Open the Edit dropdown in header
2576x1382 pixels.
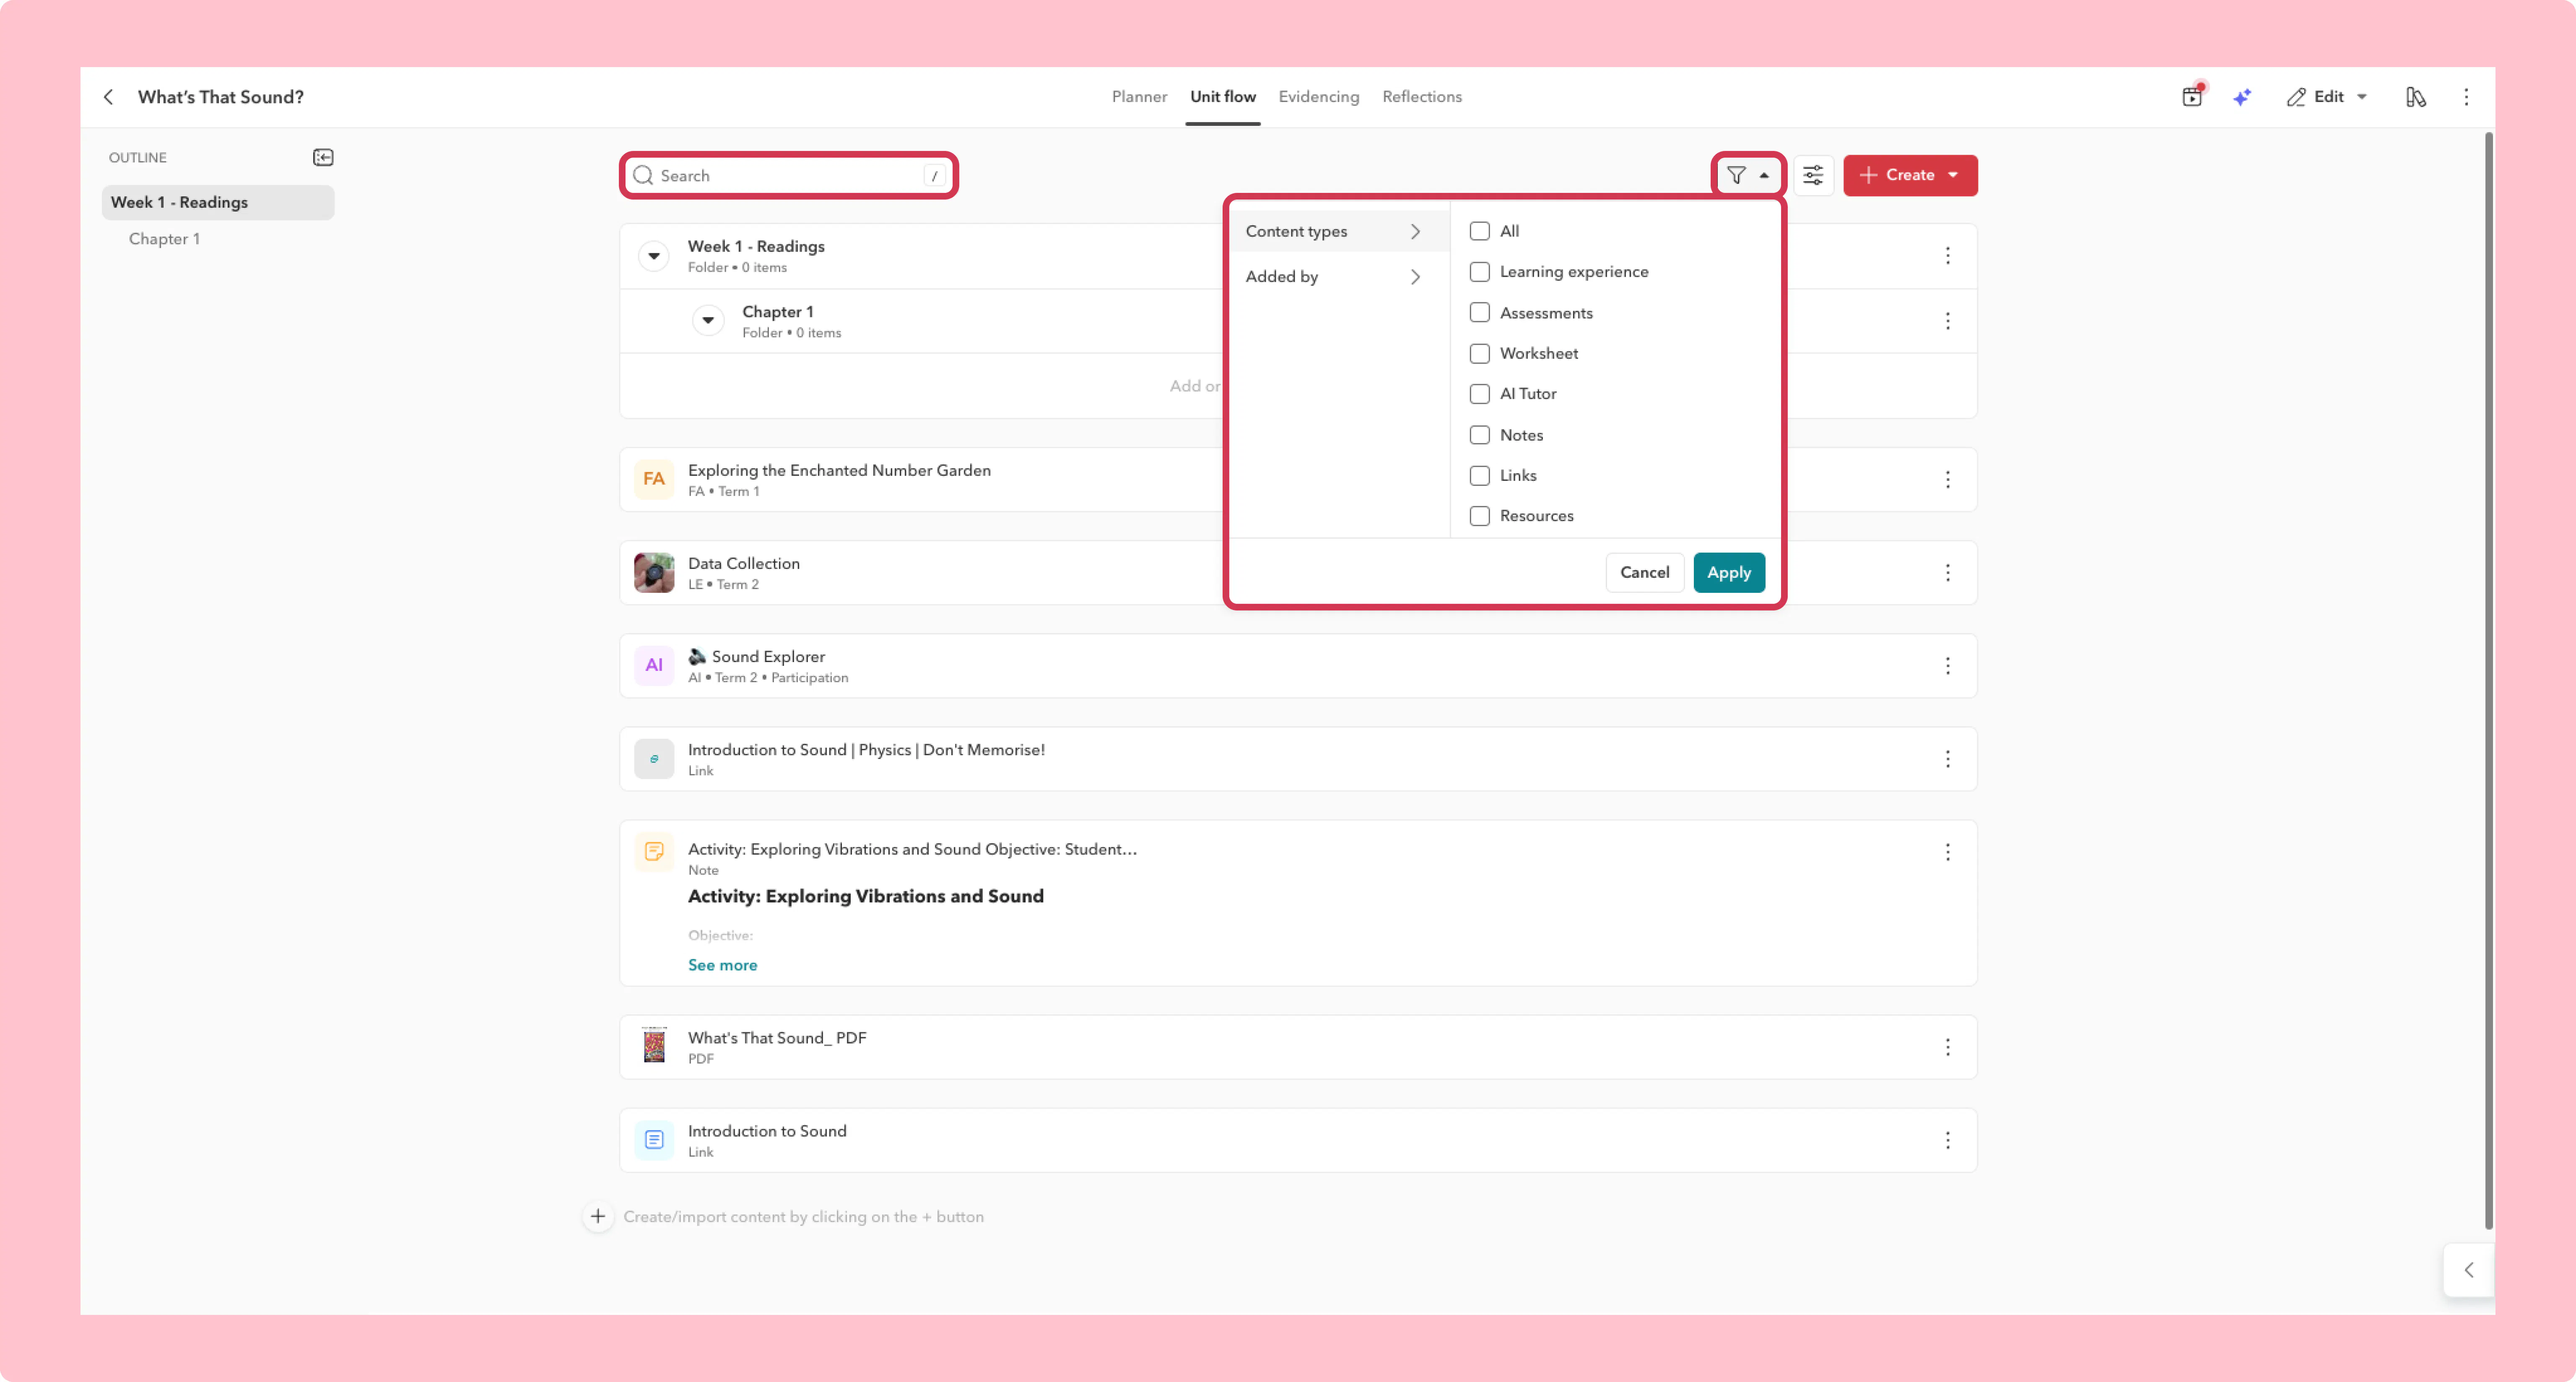2327,97
